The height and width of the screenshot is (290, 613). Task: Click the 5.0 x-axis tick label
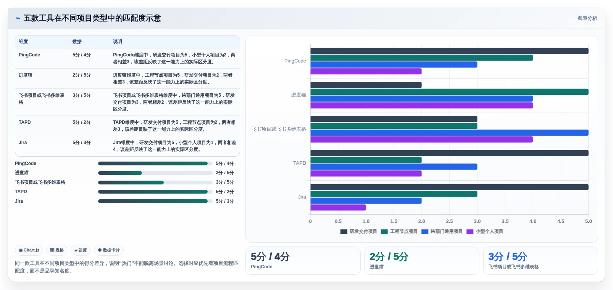click(589, 221)
